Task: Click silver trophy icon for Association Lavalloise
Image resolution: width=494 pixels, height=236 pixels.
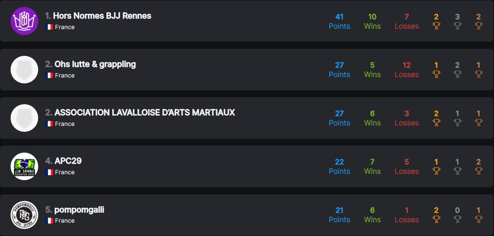Action: click(x=457, y=122)
